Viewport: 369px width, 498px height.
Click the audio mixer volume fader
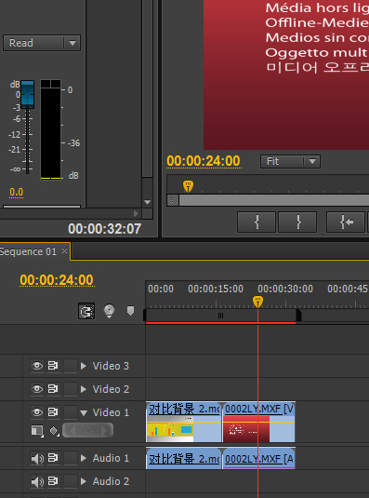click(x=28, y=94)
